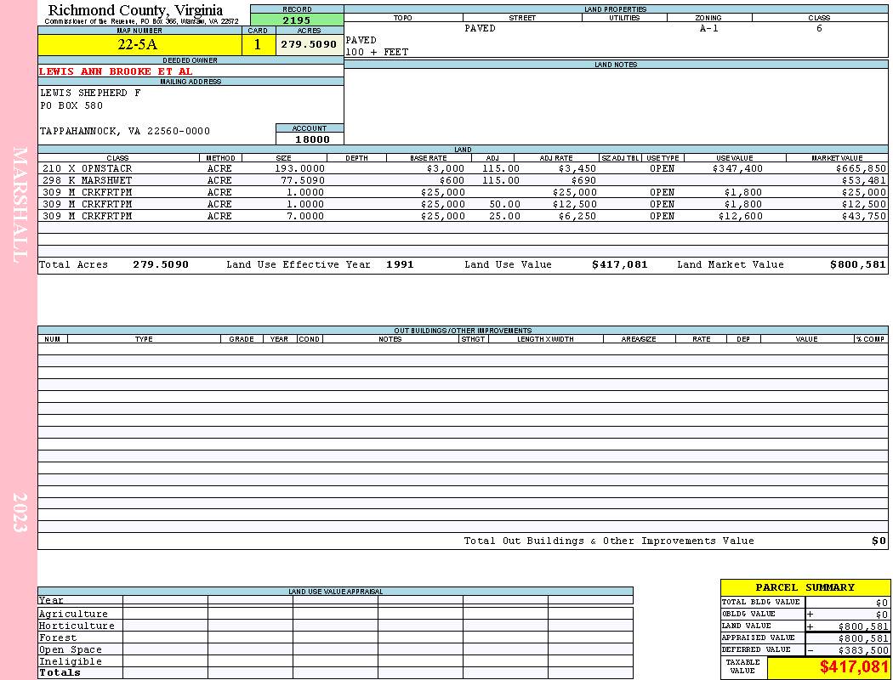The image size is (893, 680).
Task: Click adjusted rate $690
Action: [x=583, y=180]
